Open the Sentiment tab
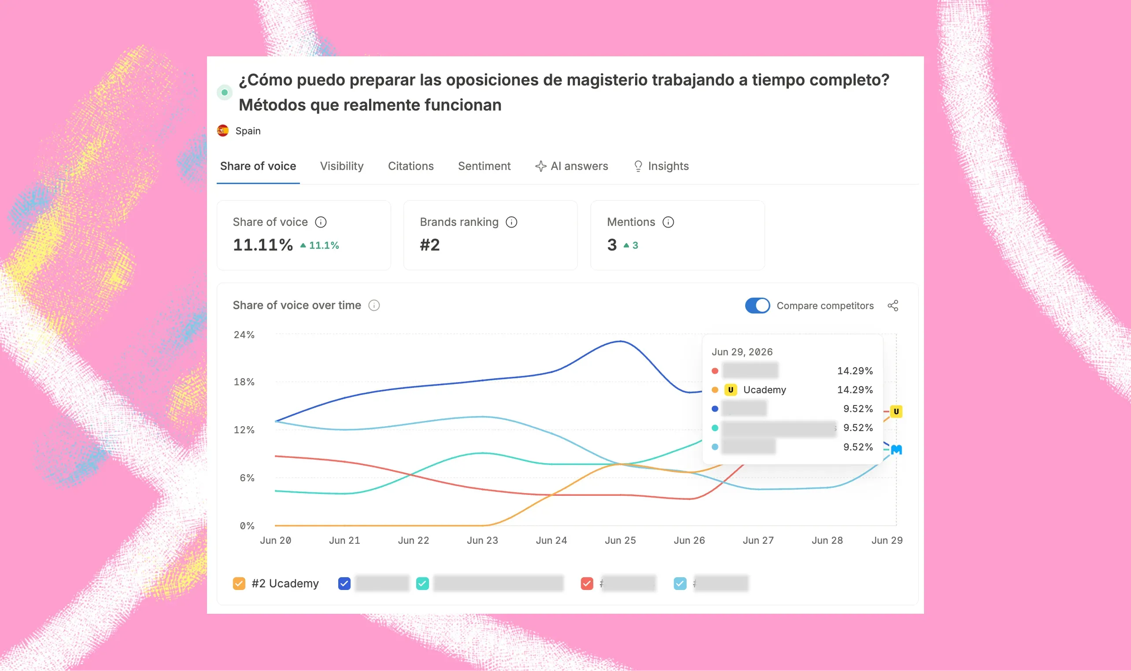The height and width of the screenshot is (671, 1131). pyautogui.click(x=484, y=166)
